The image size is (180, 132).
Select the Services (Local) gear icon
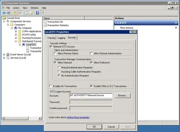[x=8, y=58]
